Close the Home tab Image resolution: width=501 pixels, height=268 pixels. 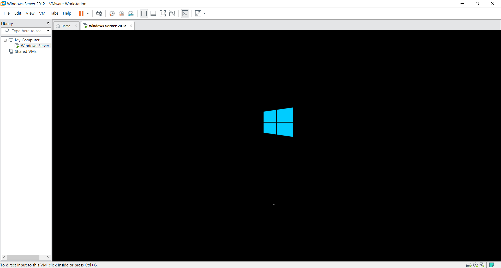click(x=76, y=26)
